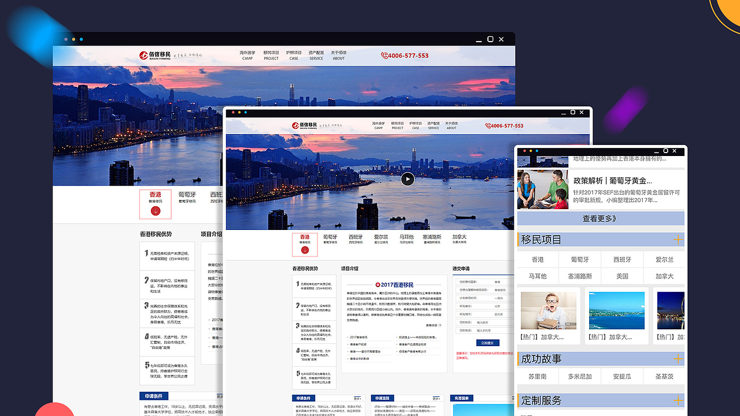Screen dimensions: 740x416
Task: Select 申请流程 heading tab in middle window
Action: tap(383, 398)
